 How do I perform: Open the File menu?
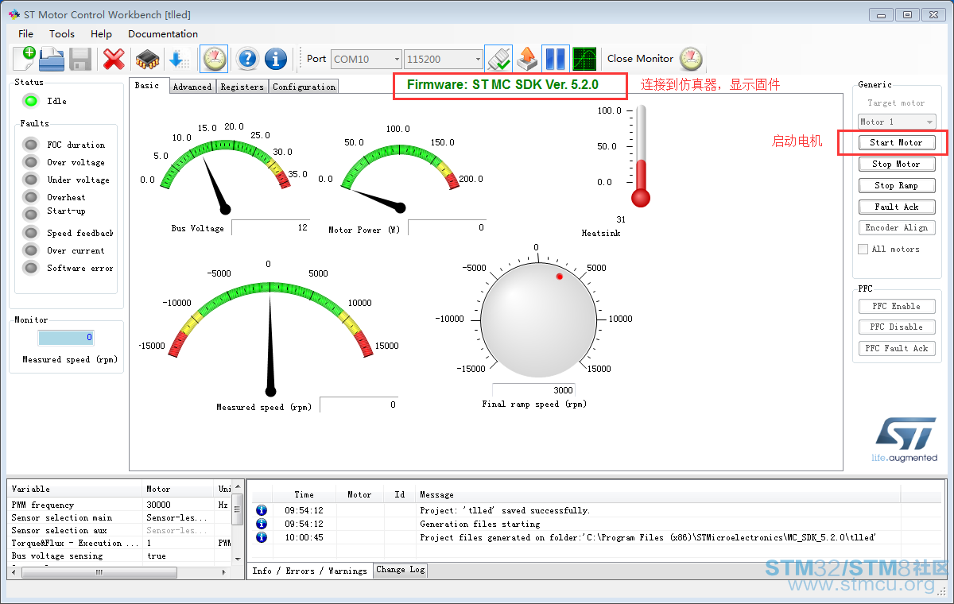pos(26,33)
